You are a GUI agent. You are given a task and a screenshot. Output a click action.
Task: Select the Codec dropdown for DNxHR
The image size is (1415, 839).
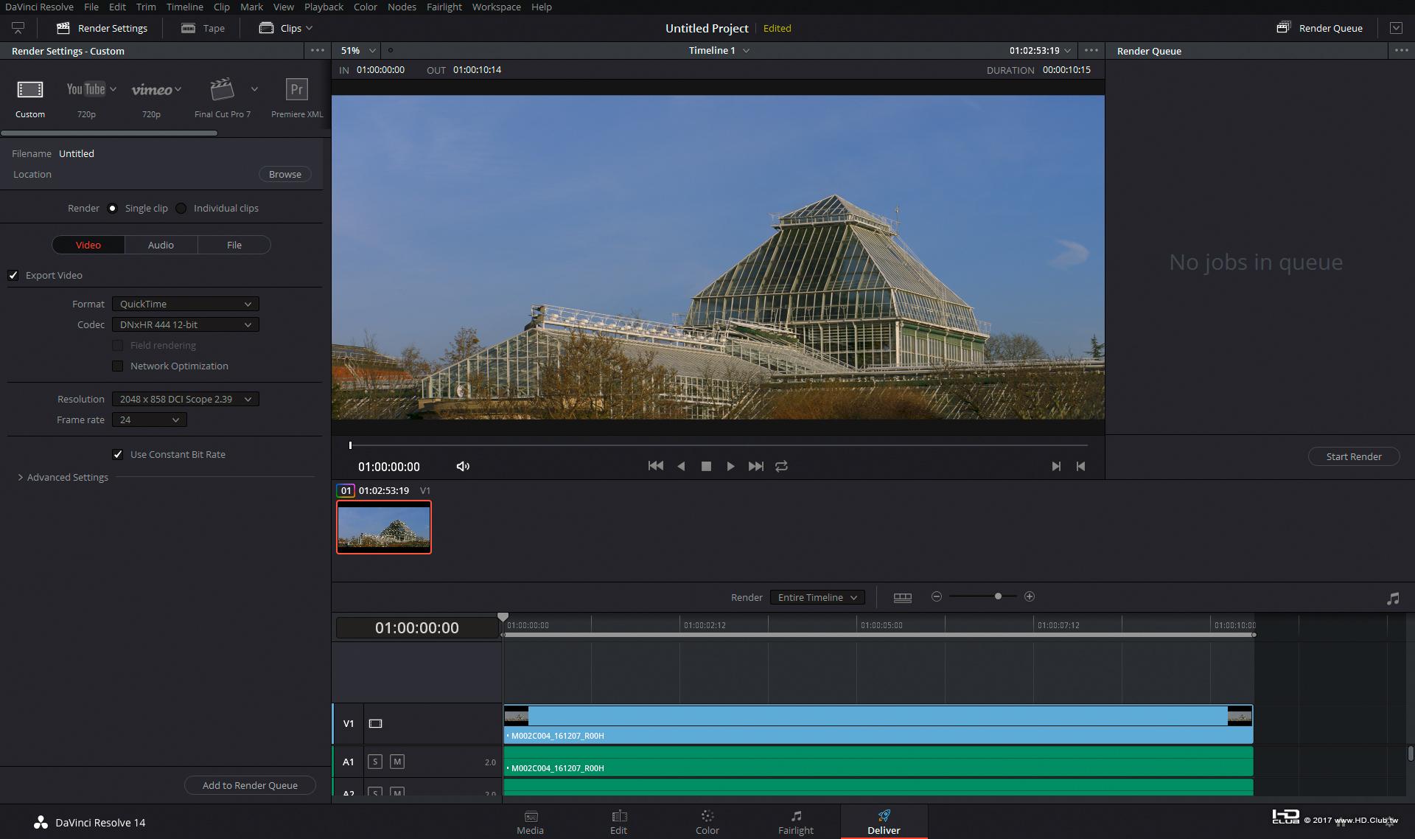point(184,324)
